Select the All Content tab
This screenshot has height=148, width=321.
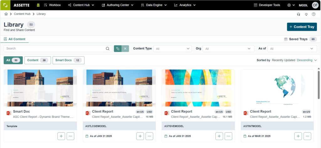click(x=14, y=39)
